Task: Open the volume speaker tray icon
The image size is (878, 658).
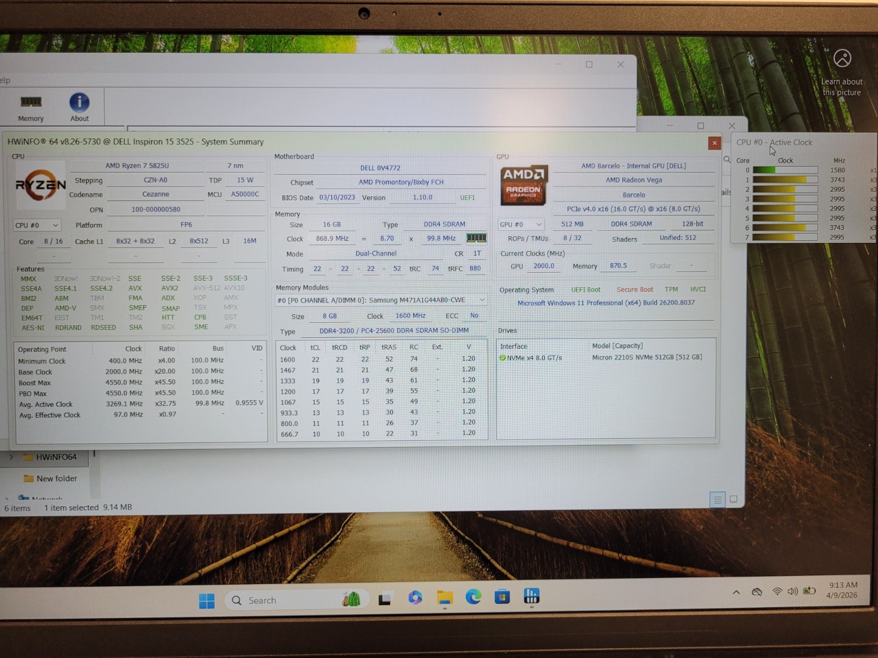Action: (793, 591)
